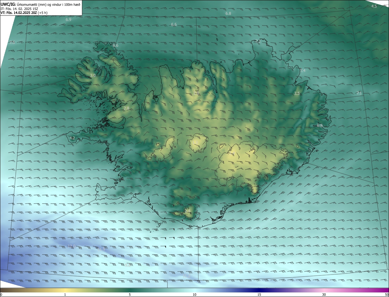Image resolution: width=389 pixels, height=297 pixels.
Task: Click the 'VT: Fös. 14.02.2025 20Z (+5 h)' line
Action: point(24,13)
